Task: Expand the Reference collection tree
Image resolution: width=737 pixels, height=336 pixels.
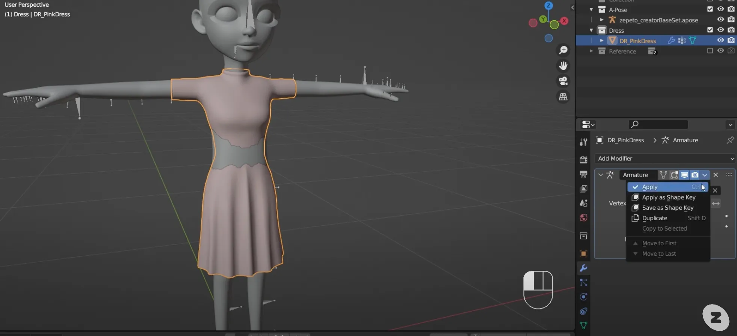Action: point(591,51)
